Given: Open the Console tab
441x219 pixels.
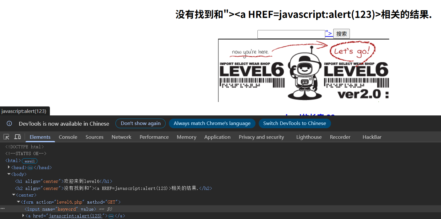Looking at the screenshot, I should pos(68,137).
